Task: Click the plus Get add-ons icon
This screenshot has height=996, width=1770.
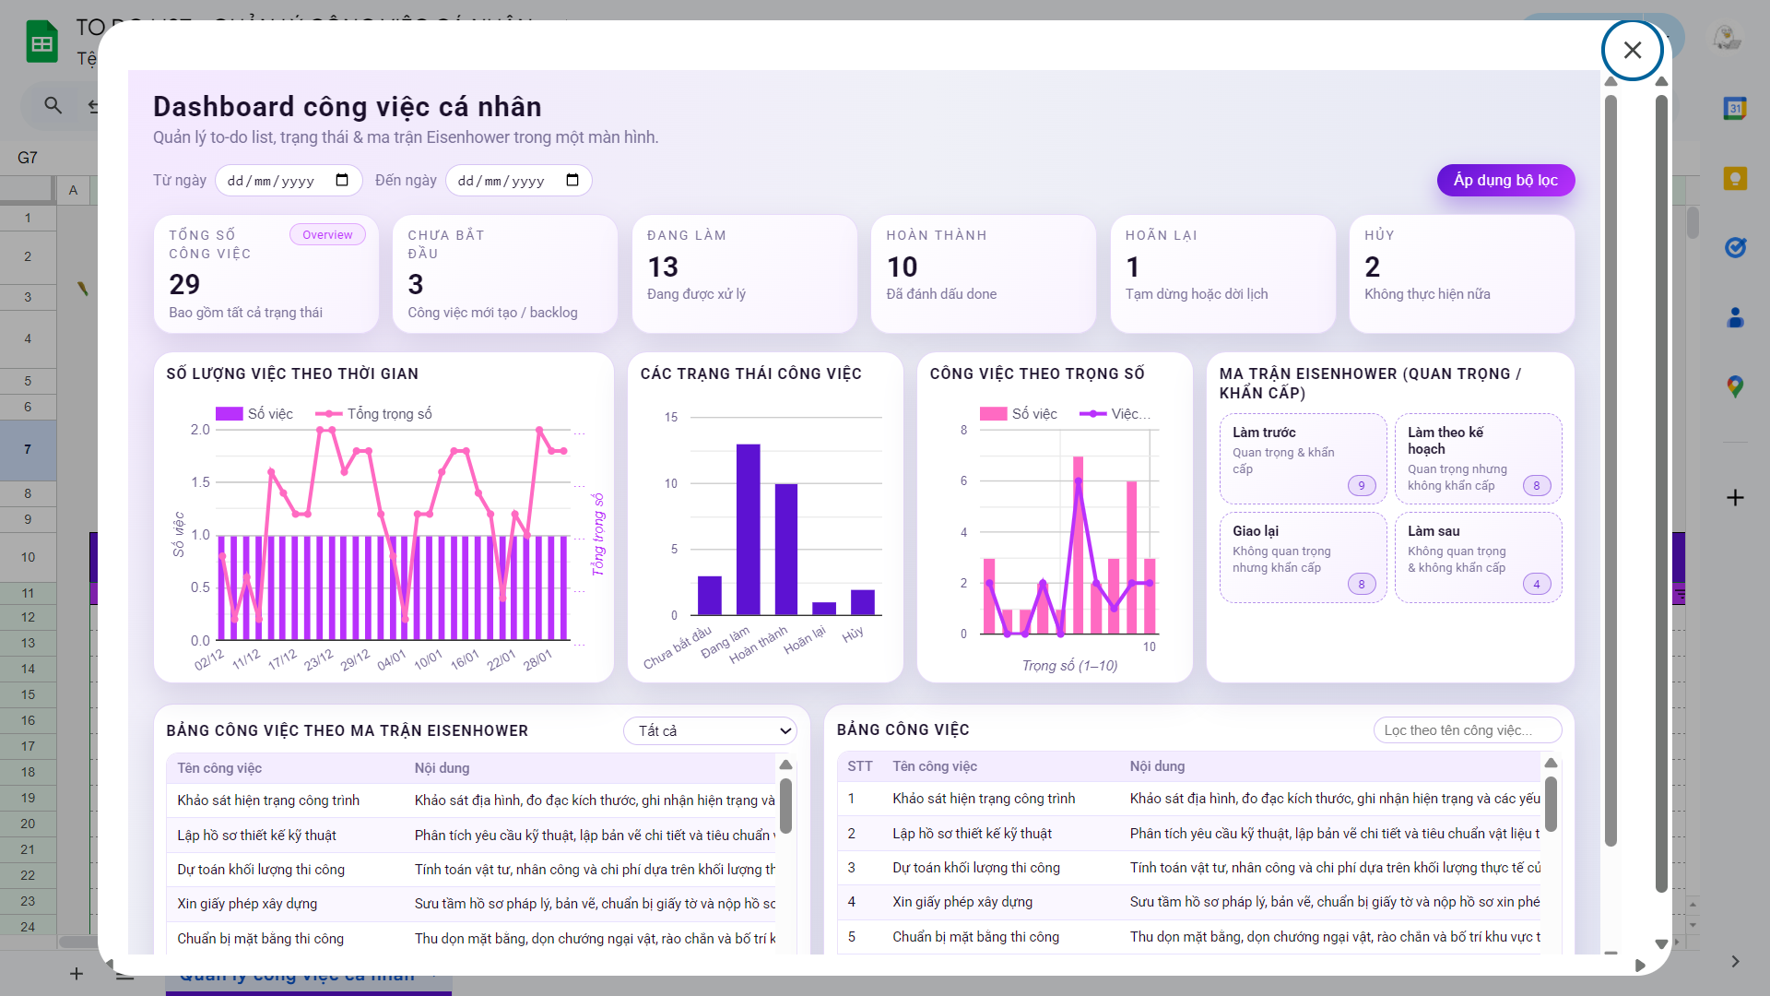Action: click(1735, 498)
